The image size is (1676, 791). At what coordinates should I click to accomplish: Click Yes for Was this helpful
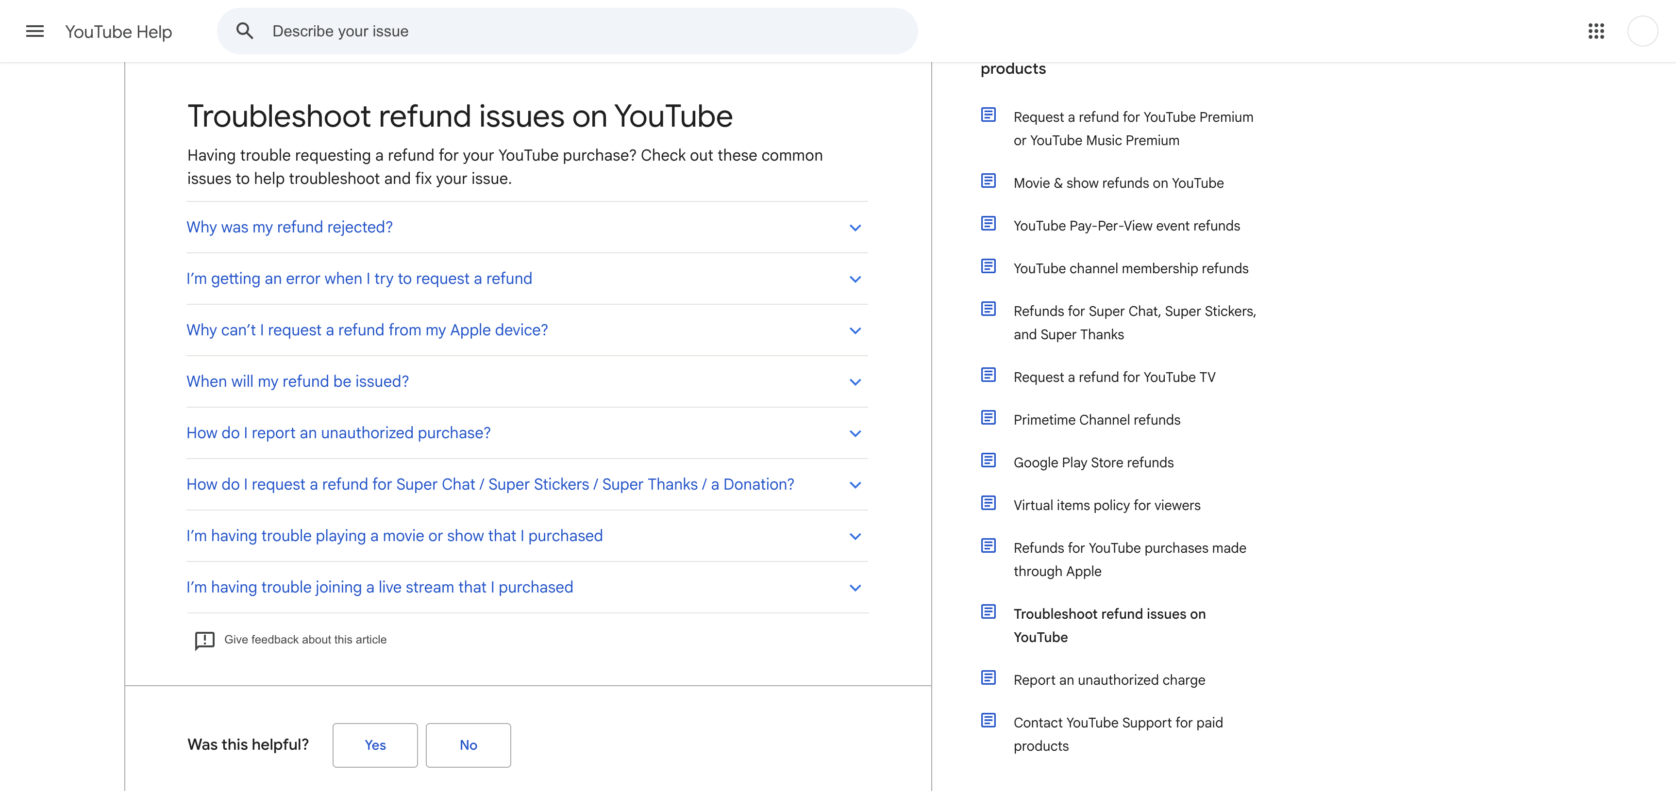pos(375,745)
